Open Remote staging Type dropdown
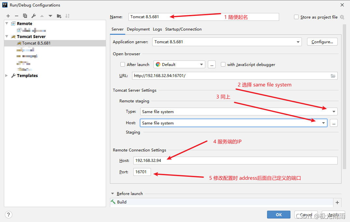 tap(334, 111)
